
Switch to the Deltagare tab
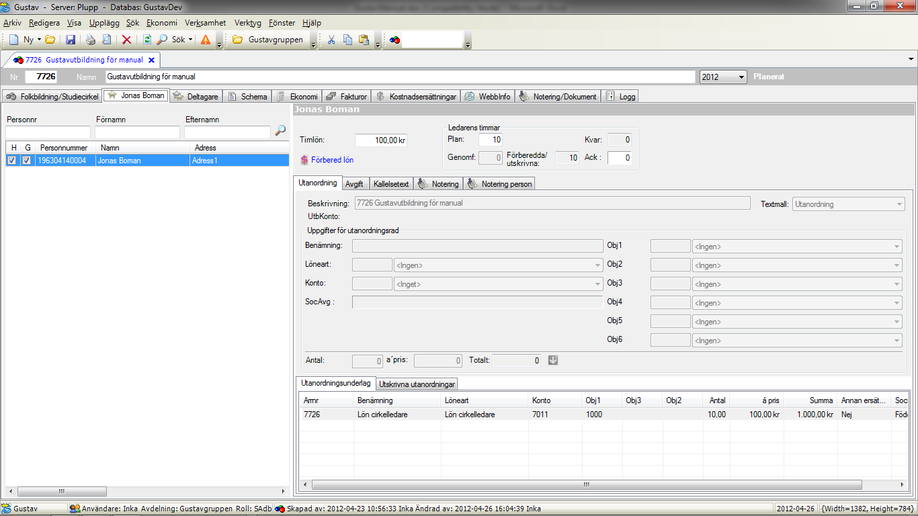pyautogui.click(x=196, y=97)
